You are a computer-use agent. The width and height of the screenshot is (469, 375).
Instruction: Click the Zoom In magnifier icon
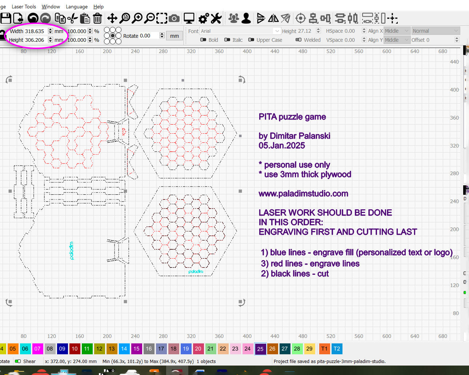137,18
